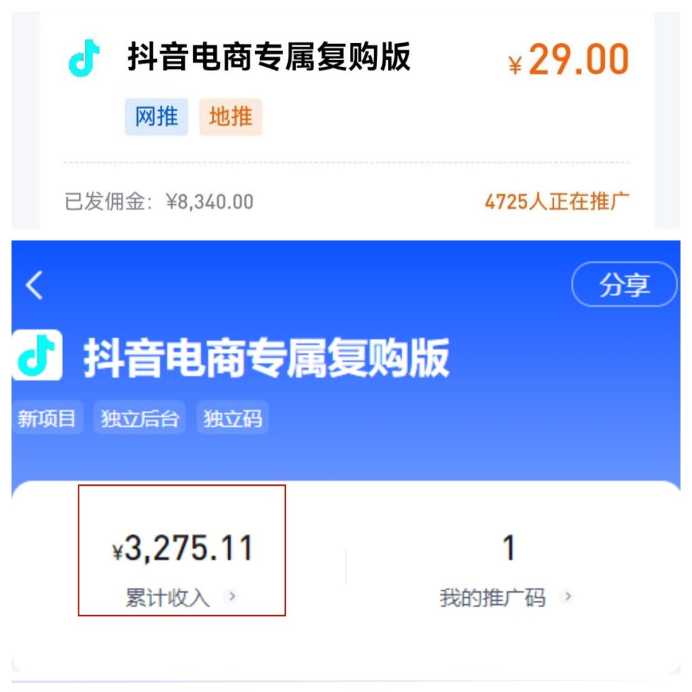Expand the chevron next to 我的推广码
Image resolution: width=692 pixels, height=692 pixels.
point(568,596)
